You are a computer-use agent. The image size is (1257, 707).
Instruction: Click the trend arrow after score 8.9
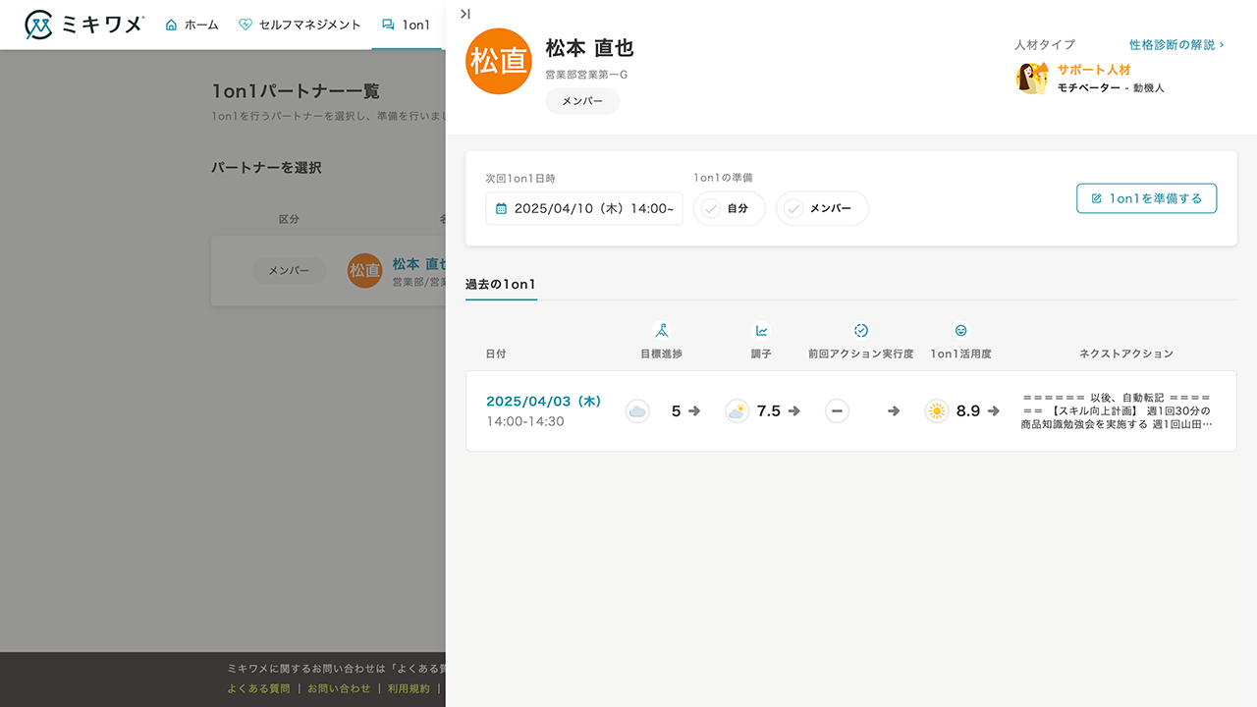tap(994, 411)
